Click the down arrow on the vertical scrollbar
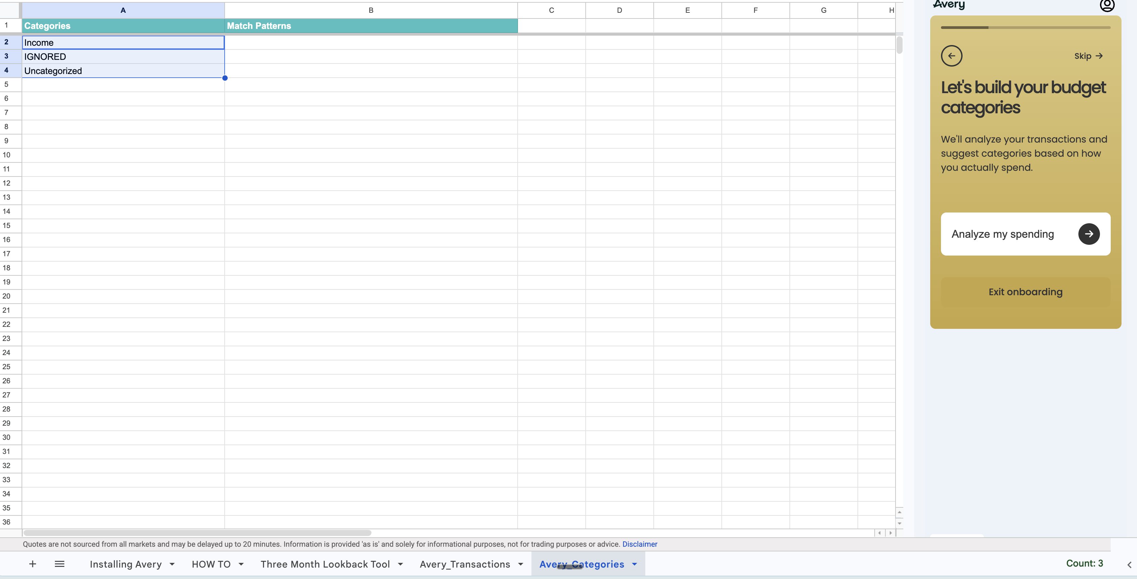Image resolution: width=1137 pixels, height=579 pixels. pos(899,524)
